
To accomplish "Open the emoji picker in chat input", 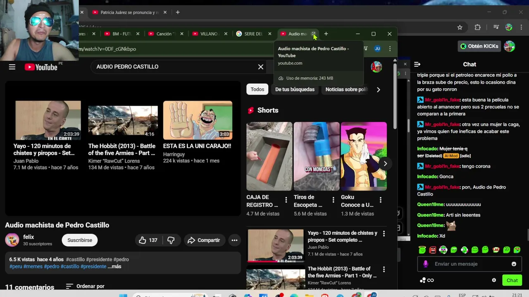I will click(514, 264).
